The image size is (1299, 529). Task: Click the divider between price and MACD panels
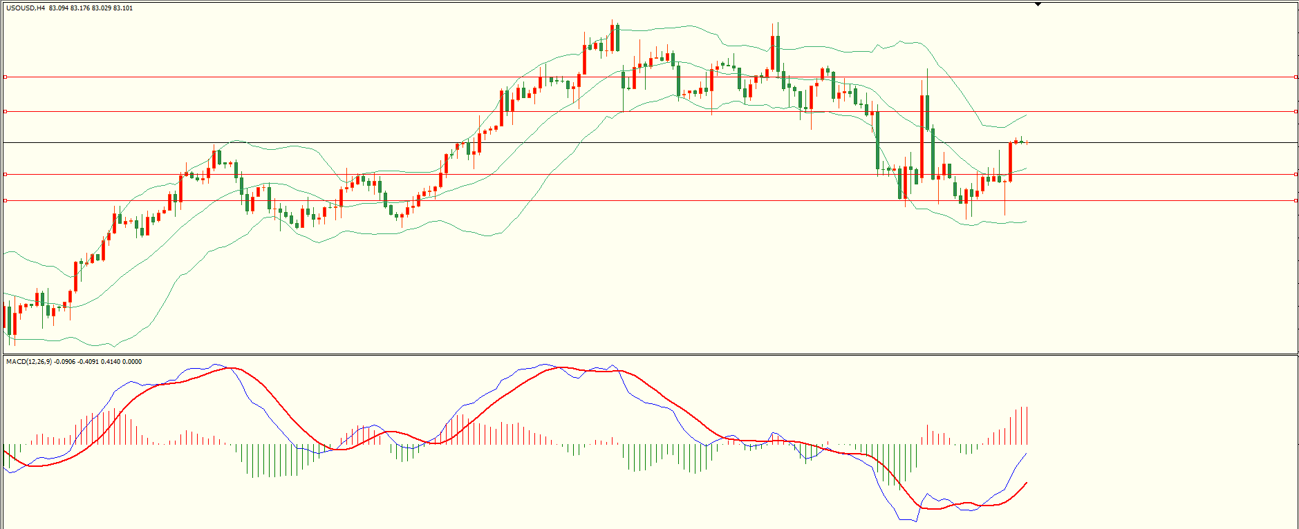point(650,355)
